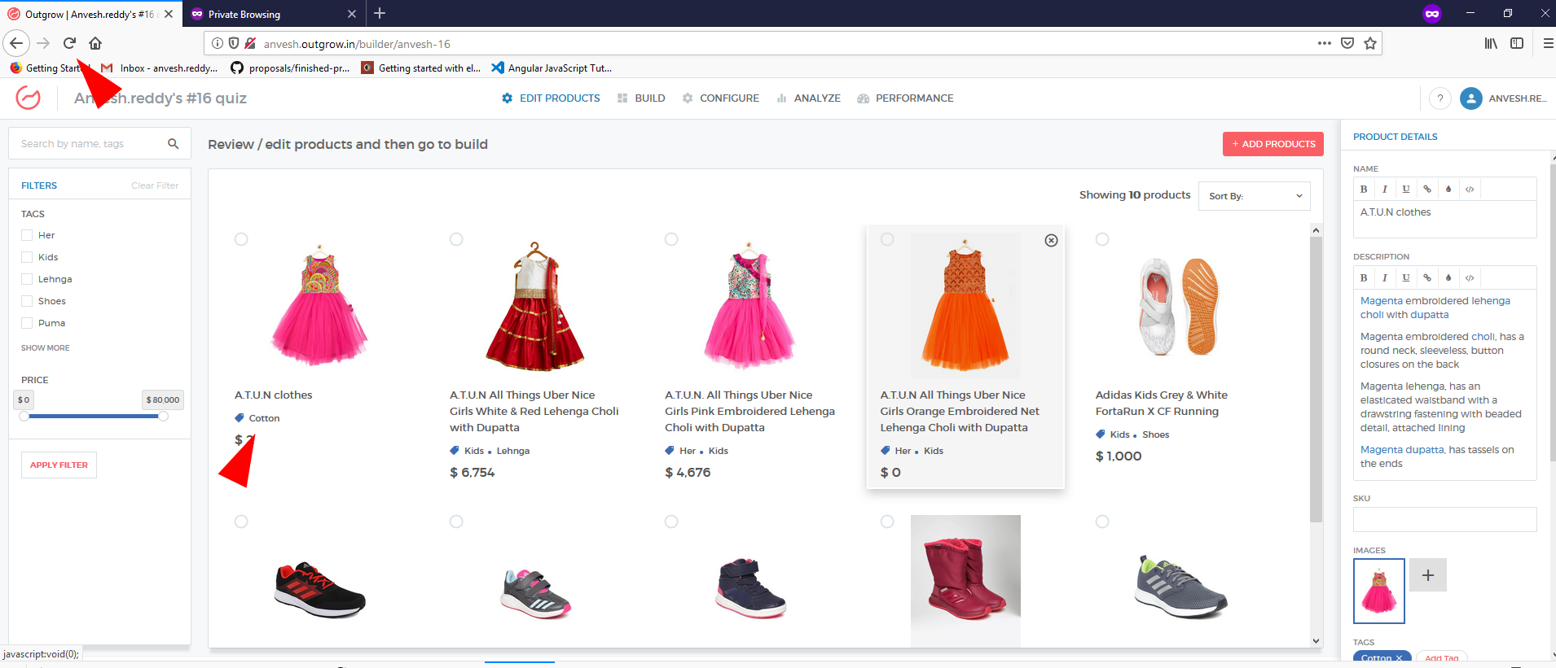Select the Orange Embroidered Lehenga product circle
1556x668 pixels.
[x=887, y=239]
